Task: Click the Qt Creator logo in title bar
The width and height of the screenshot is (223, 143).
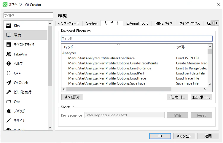Action: point(5,4)
